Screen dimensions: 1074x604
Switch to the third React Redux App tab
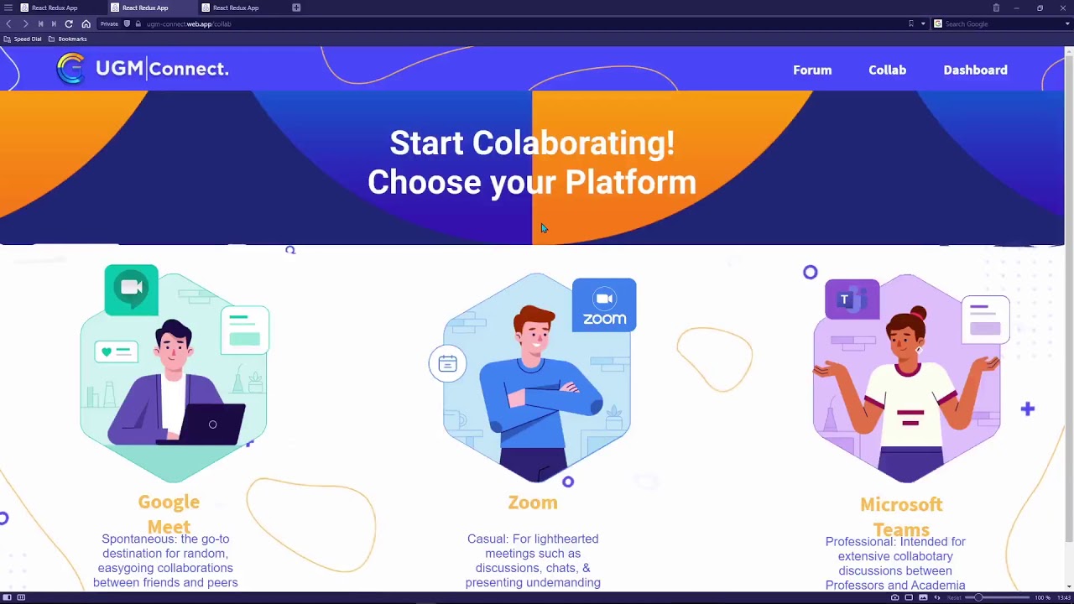click(x=242, y=8)
